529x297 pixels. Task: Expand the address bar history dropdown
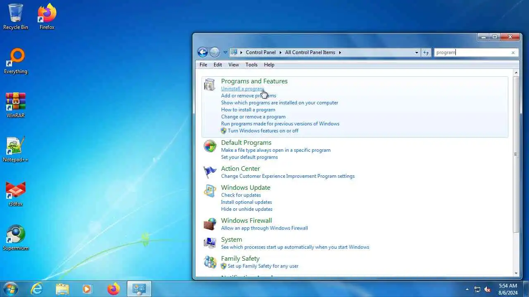[x=417, y=52]
